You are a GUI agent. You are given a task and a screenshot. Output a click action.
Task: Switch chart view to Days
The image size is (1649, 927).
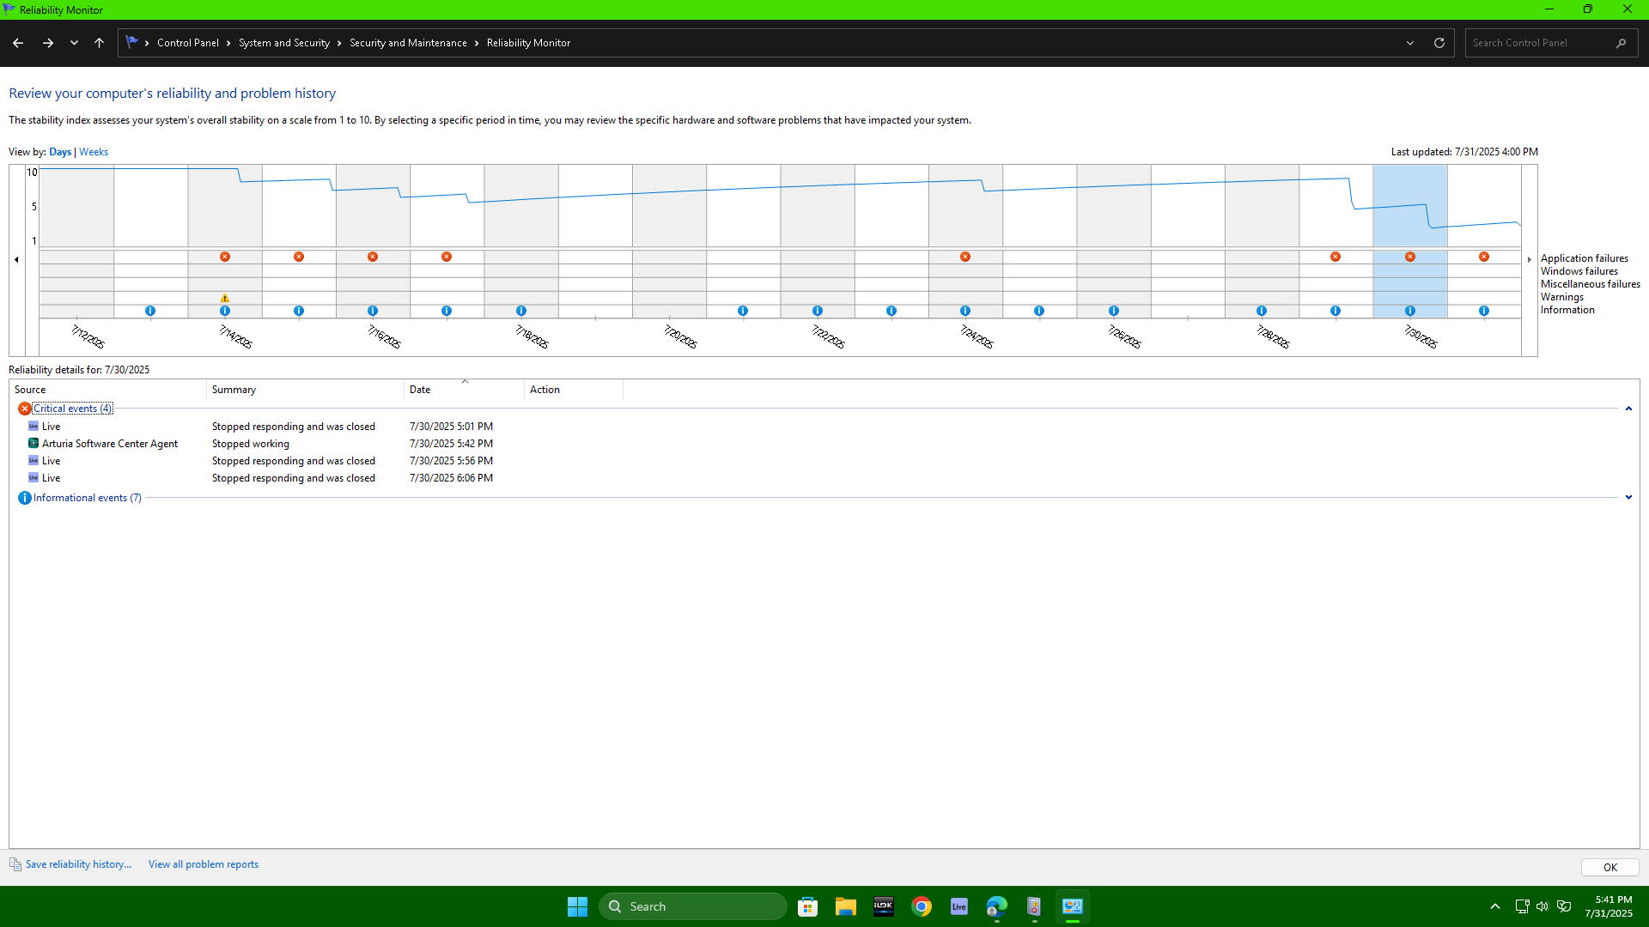coord(60,152)
